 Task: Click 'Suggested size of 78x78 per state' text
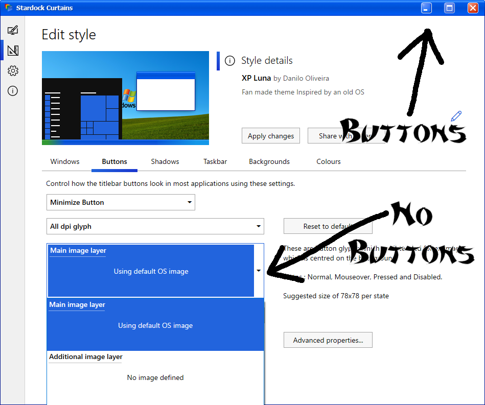(x=336, y=296)
